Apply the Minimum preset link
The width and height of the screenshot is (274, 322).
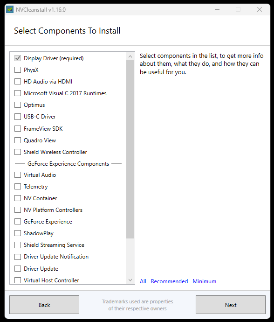(x=205, y=281)
